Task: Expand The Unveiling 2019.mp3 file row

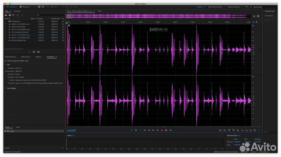Action: 5,32
